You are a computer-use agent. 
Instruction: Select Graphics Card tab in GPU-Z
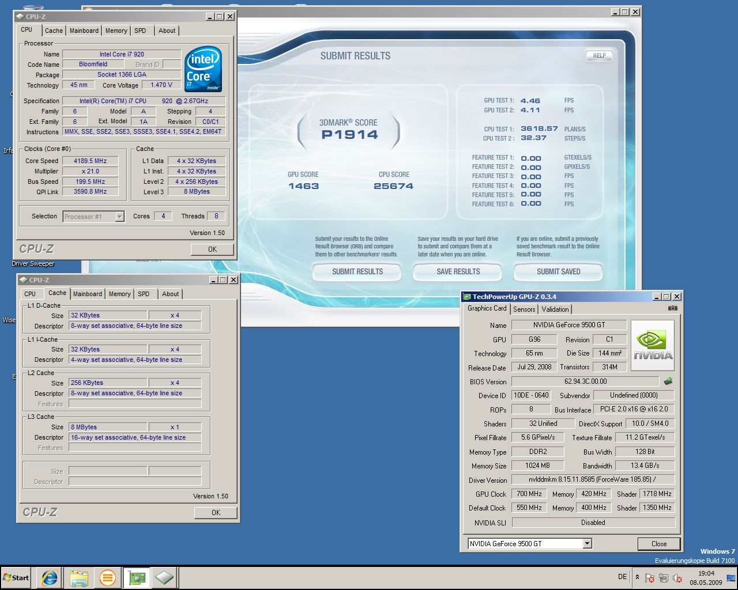coord(487,308)
